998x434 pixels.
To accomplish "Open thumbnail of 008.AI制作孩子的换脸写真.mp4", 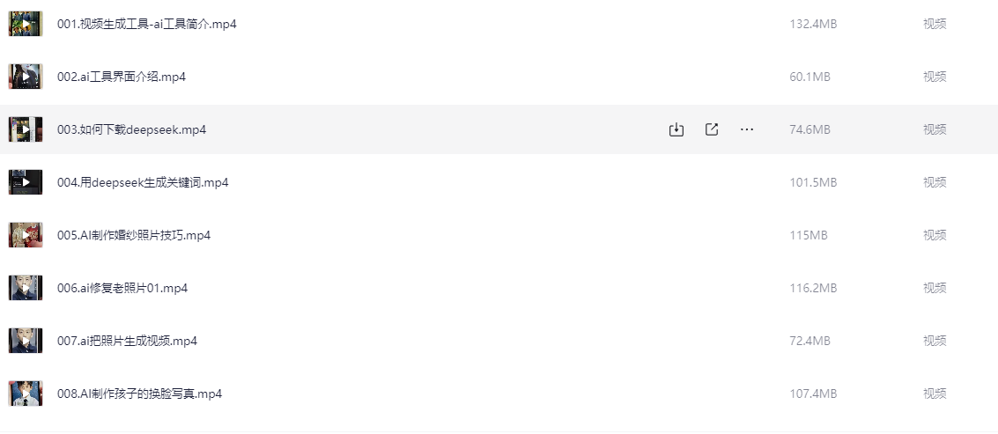I will (26, 394).
